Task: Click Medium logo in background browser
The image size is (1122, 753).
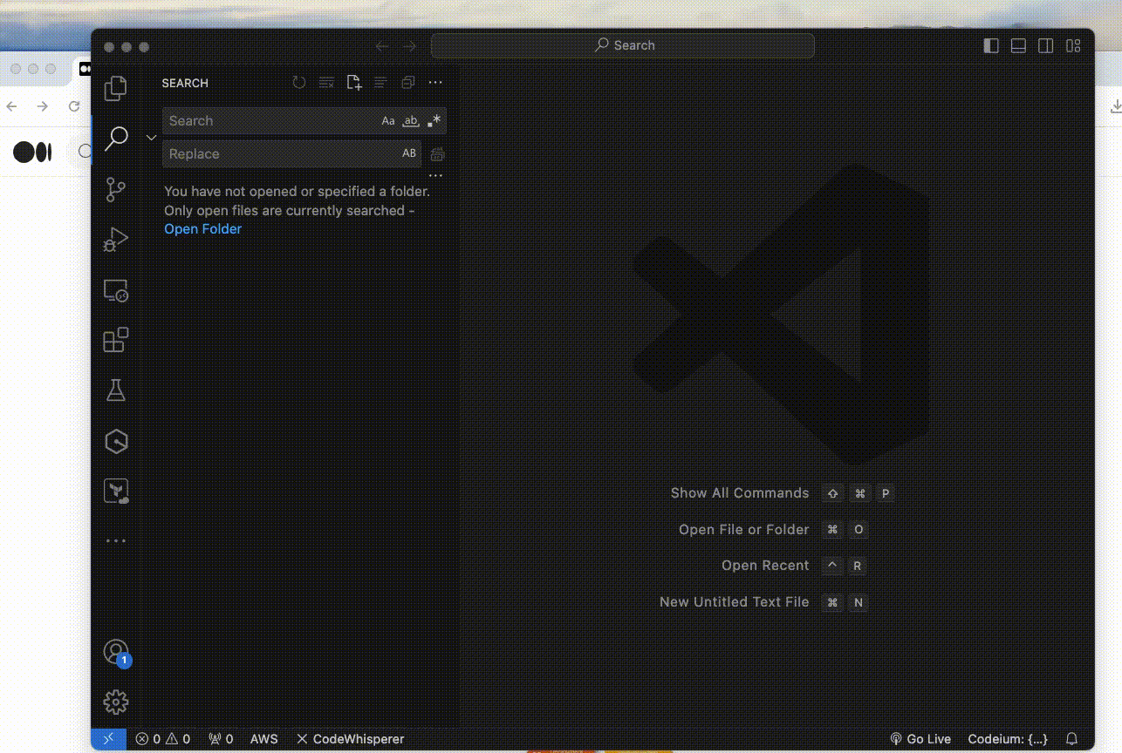Action: coord(32,153)
